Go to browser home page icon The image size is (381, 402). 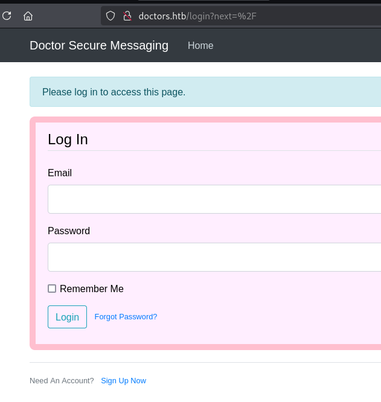(28, 16)
